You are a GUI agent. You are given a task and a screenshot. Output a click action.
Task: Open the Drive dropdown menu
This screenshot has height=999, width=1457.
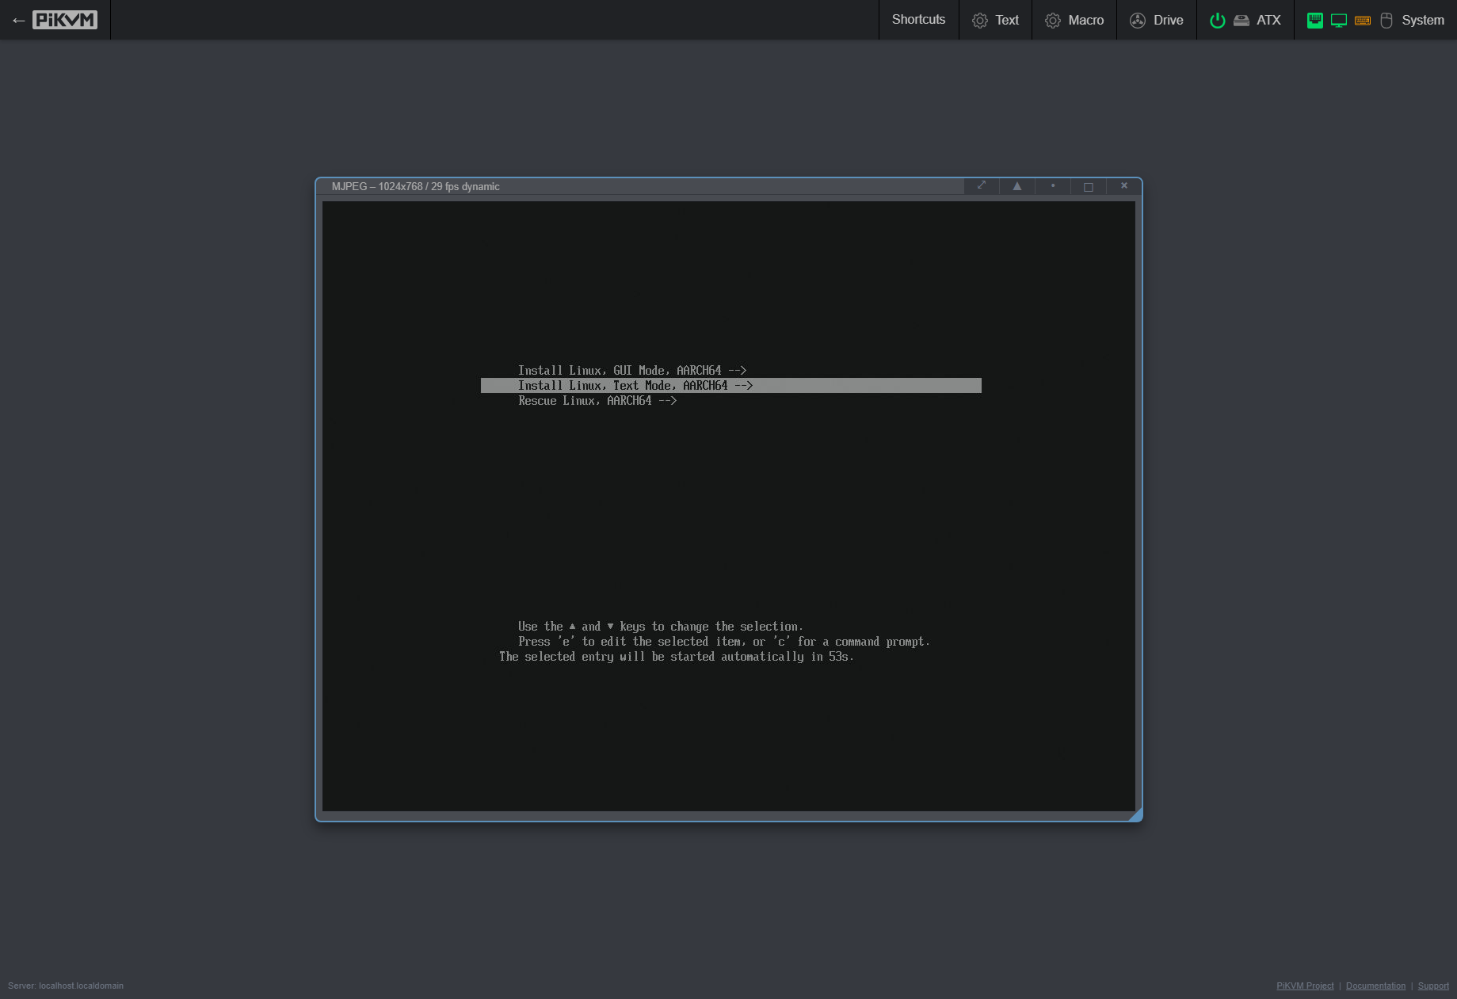(x=1156, y=21)
